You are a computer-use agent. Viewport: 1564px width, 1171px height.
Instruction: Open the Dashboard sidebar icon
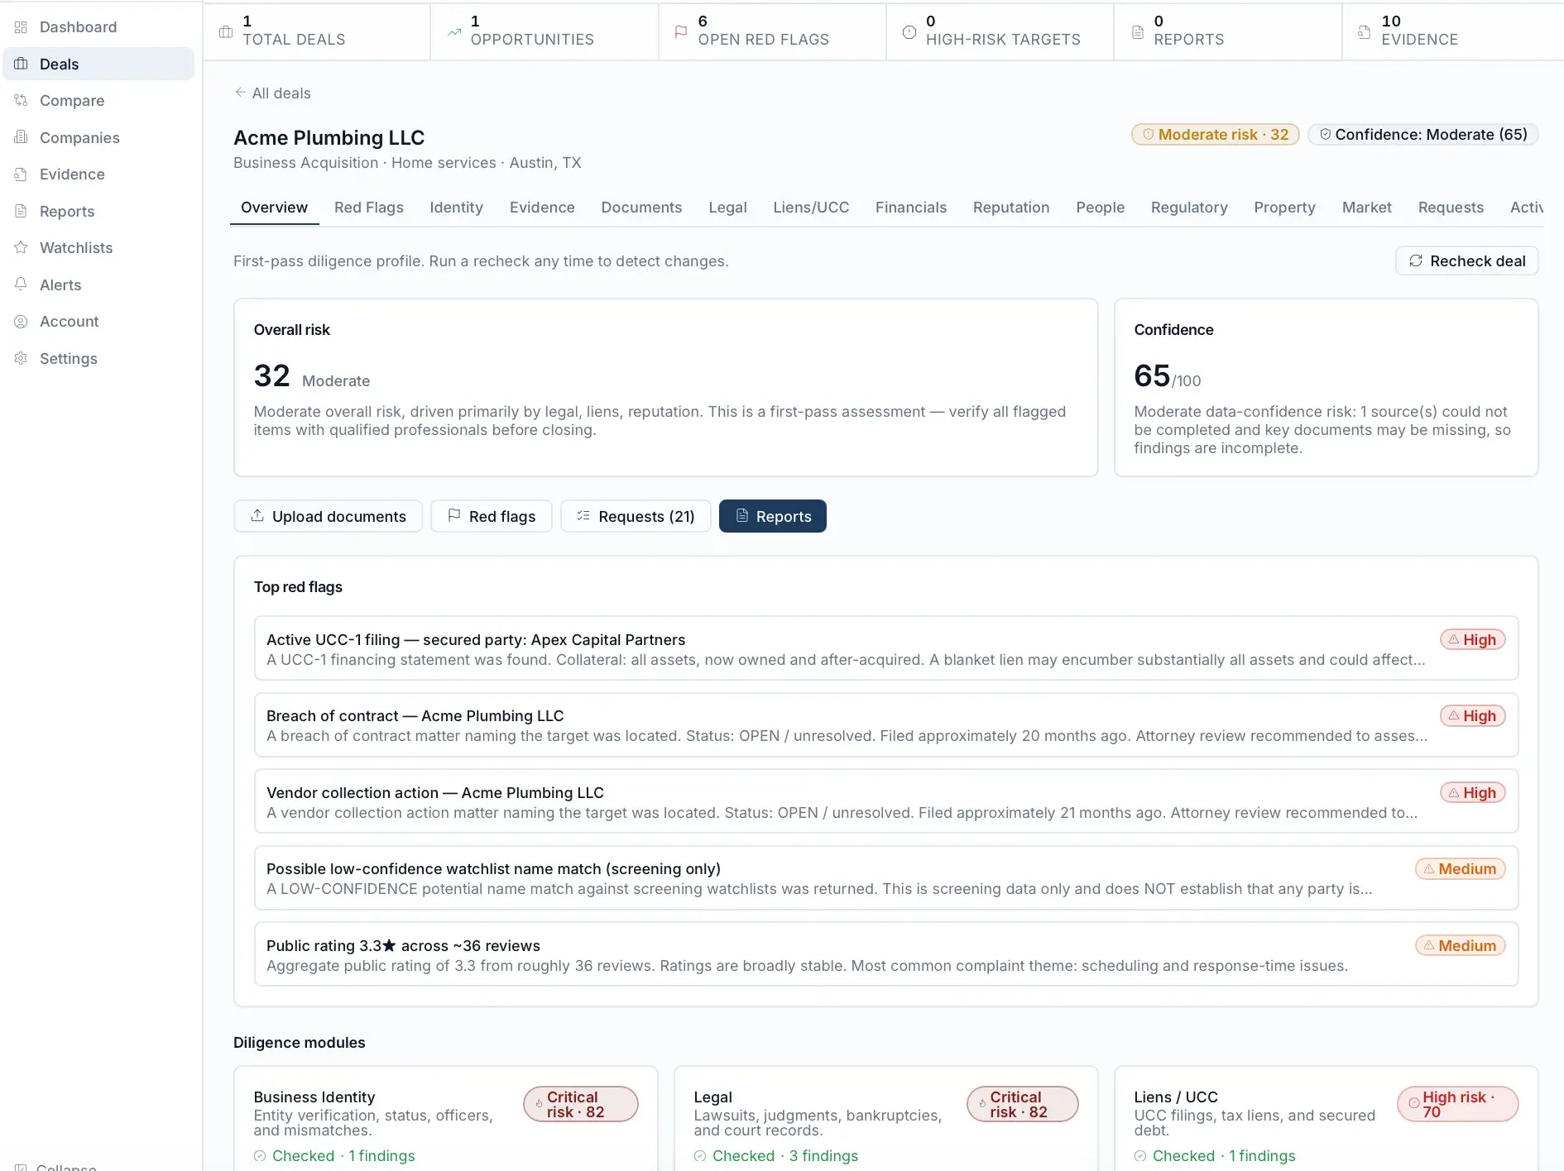pos(22,27)
